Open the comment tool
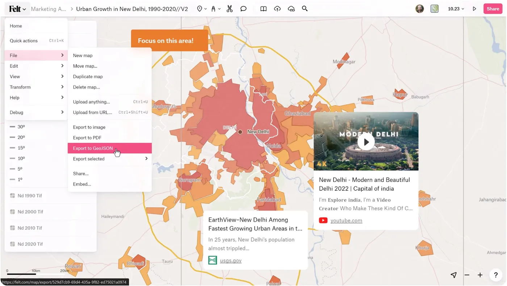The image size is (507, 286). [243, 9]
